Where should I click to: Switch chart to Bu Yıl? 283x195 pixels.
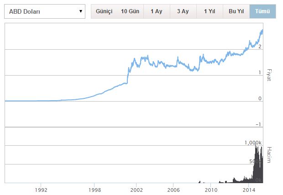coord(236,11)
